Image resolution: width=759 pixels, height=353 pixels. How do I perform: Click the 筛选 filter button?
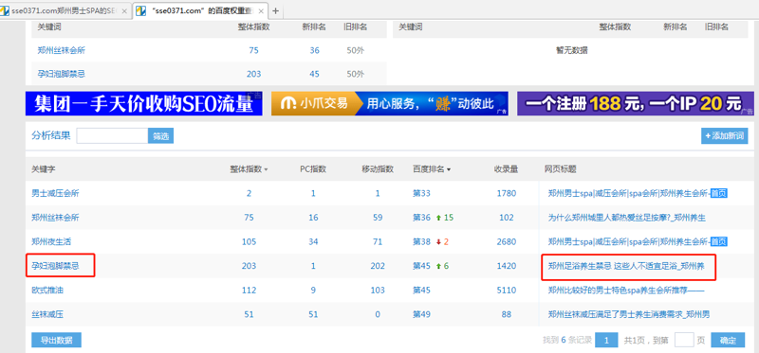coord(160,135)
